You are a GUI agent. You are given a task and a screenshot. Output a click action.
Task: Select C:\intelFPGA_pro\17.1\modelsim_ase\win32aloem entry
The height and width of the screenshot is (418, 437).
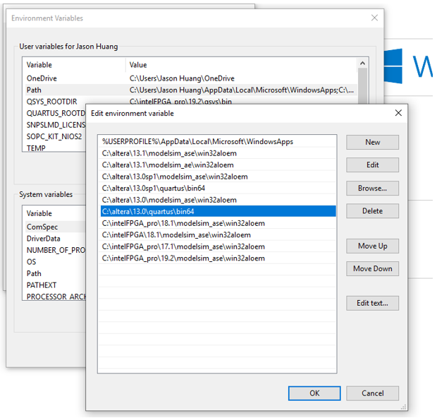tap(218, 247)
